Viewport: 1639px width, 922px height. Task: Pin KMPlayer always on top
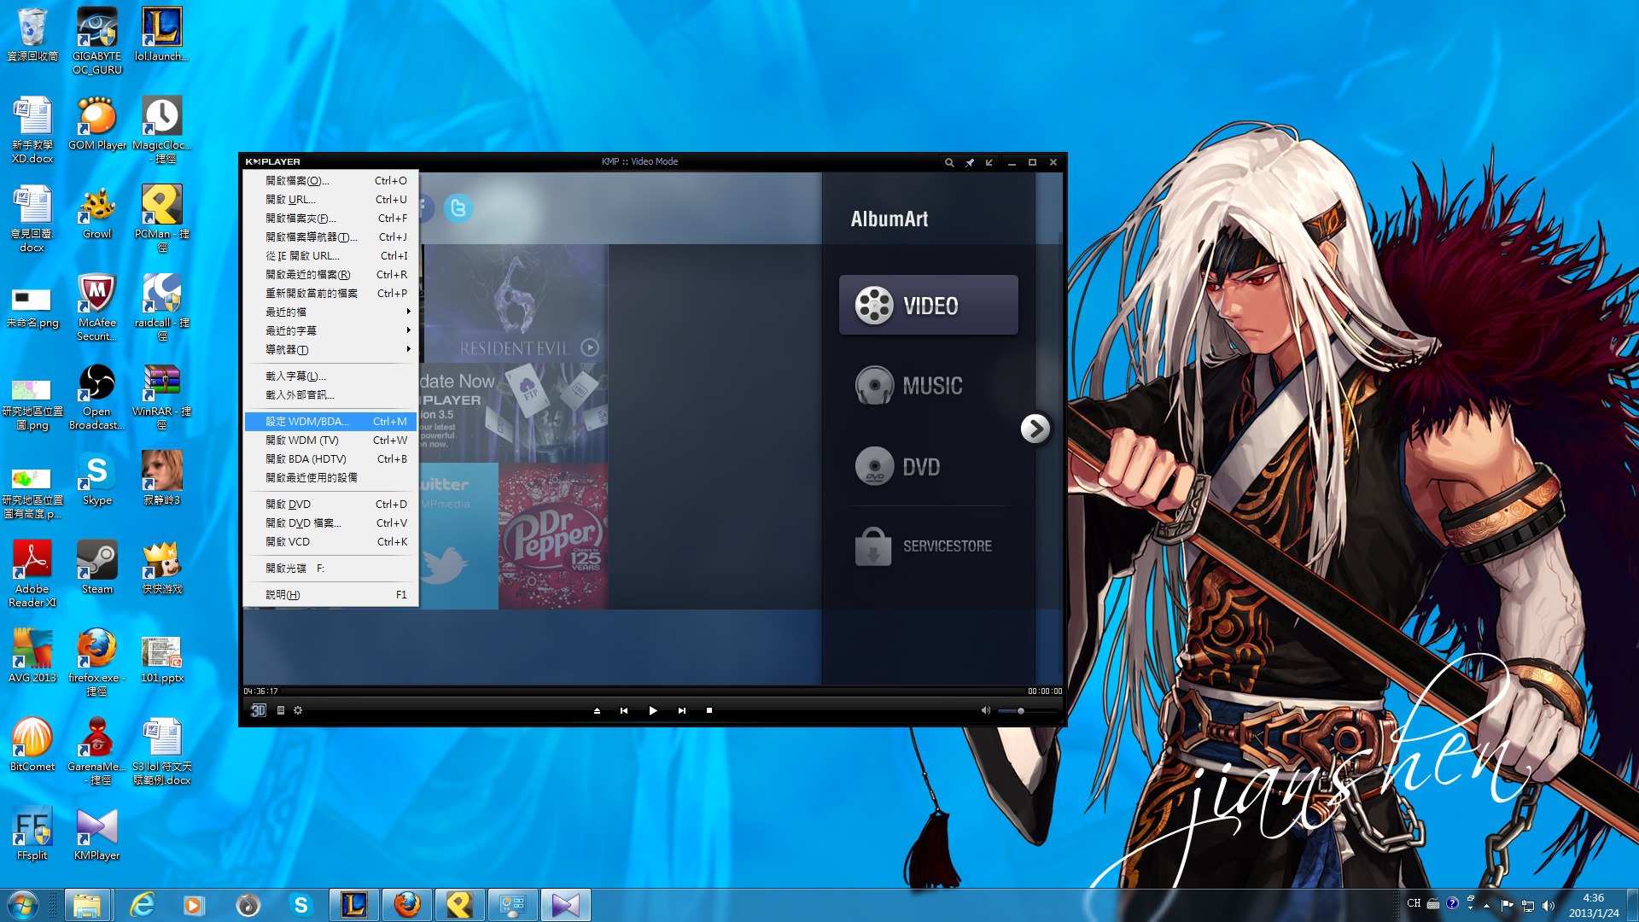970,162
